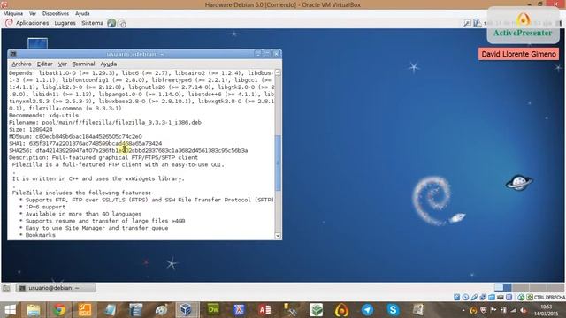The width and height of the screenshot is (566, 318).
Task: Open Debian Aplicaciones menu
Action: pos(32,23)
